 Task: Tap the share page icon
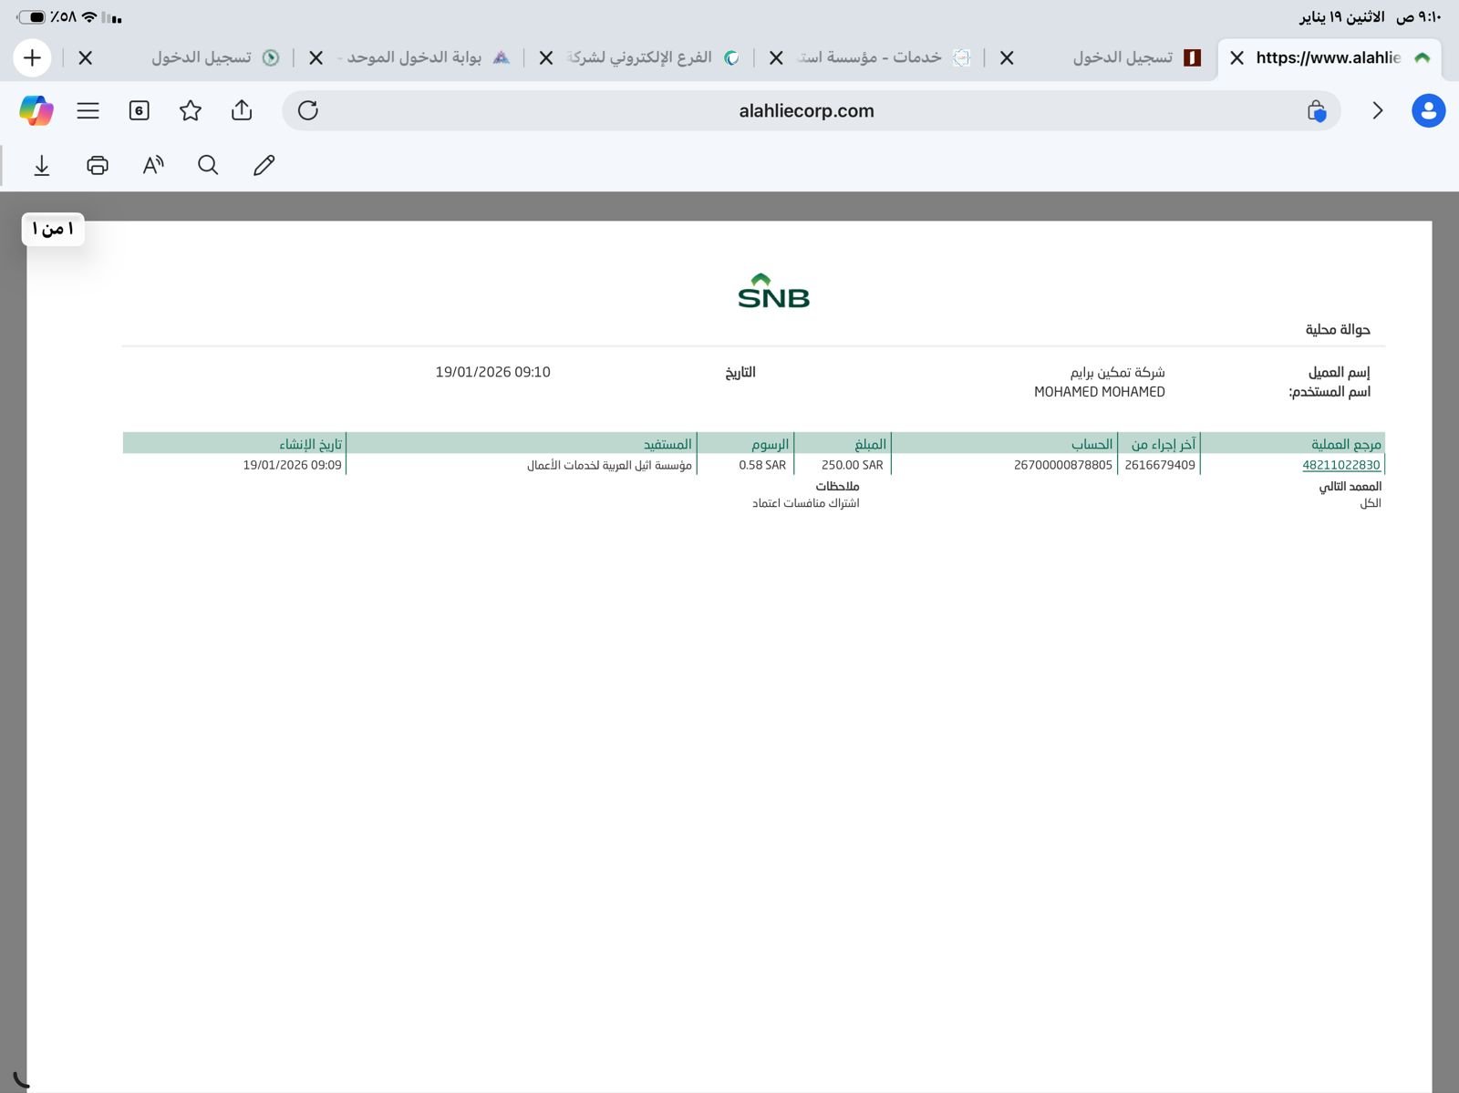point(242,110)
